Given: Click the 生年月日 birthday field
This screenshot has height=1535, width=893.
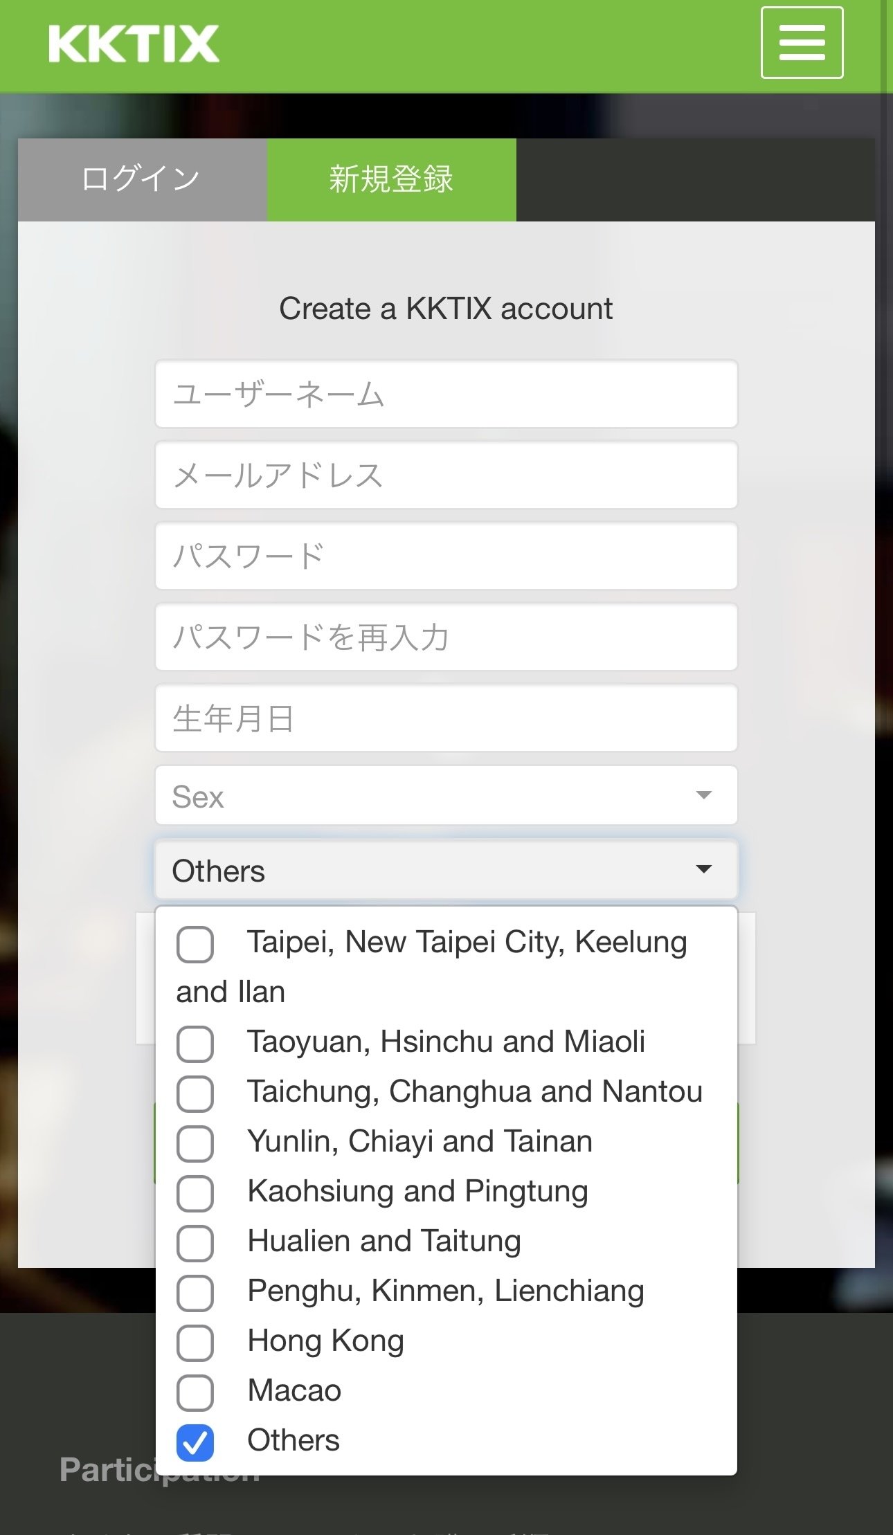Looking at the screenshot, I should pos(446,718).
